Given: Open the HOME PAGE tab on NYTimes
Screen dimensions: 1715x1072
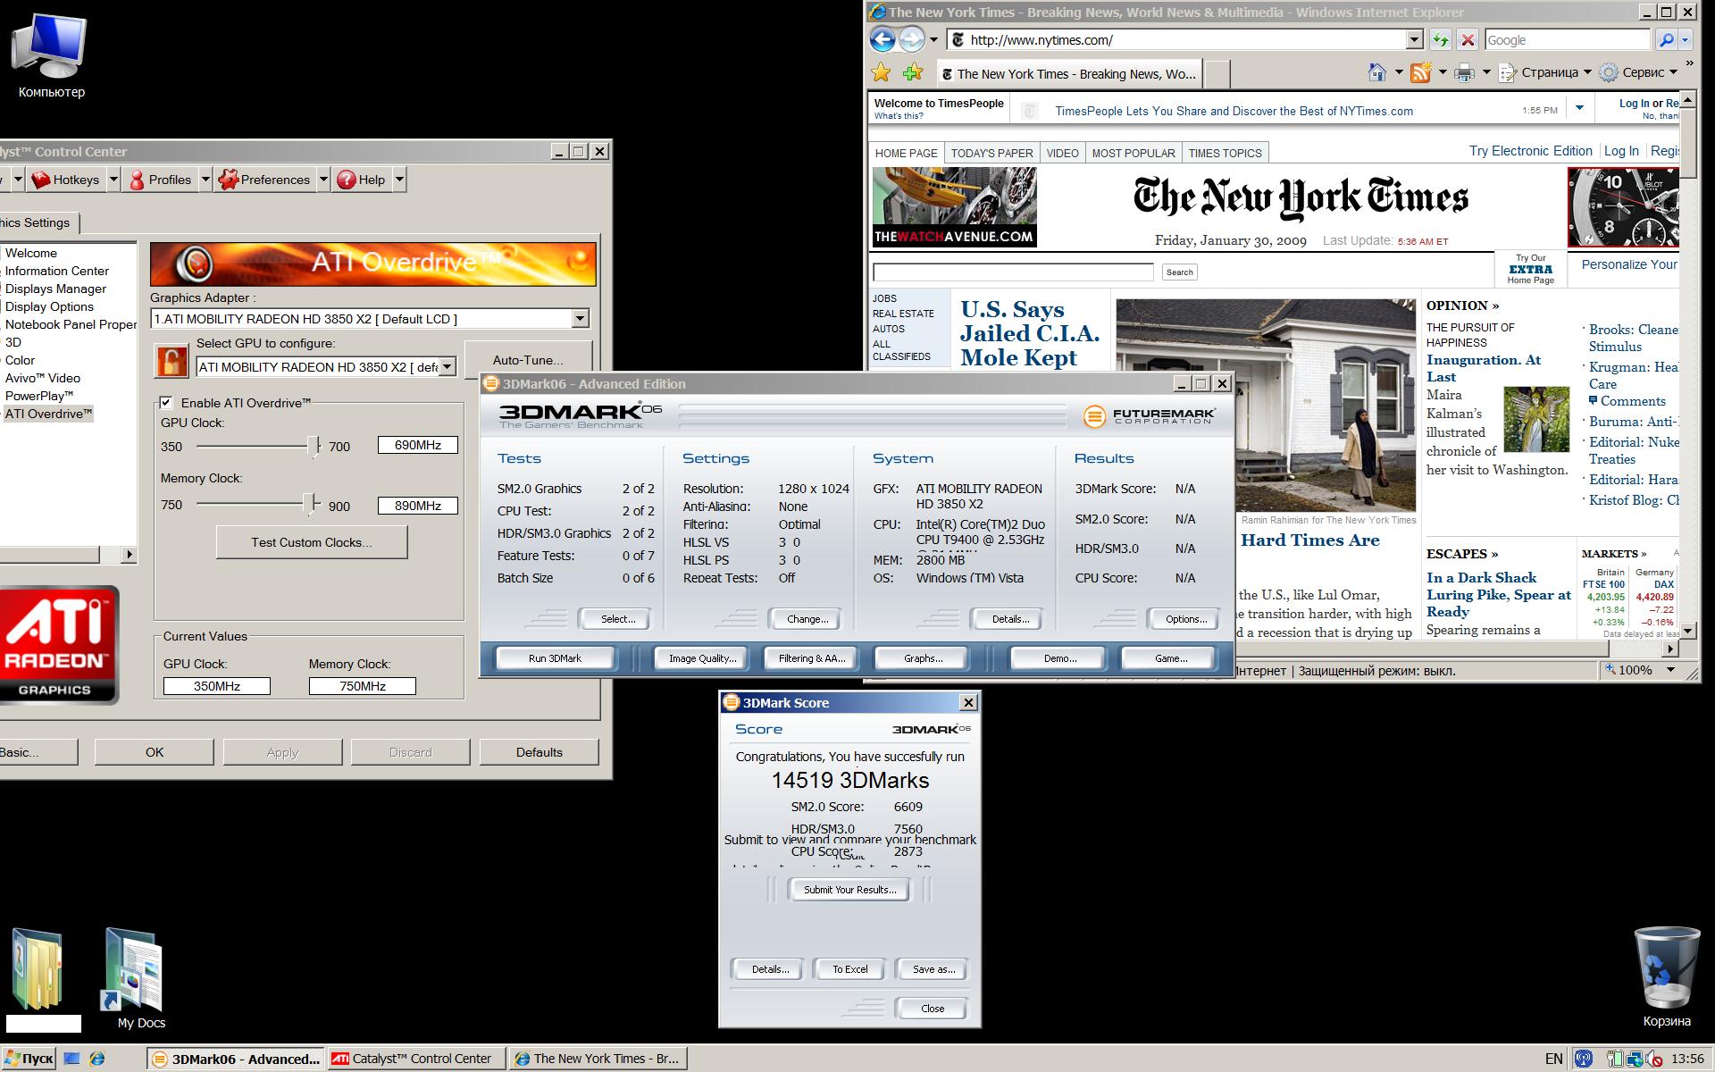Looking at the screenshot, I should [x=907, y=153].
